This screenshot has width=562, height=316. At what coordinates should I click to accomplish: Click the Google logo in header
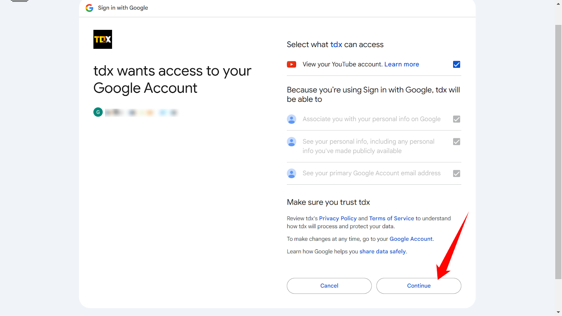90,8
